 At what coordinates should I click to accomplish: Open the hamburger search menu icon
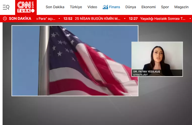[6, 7]
